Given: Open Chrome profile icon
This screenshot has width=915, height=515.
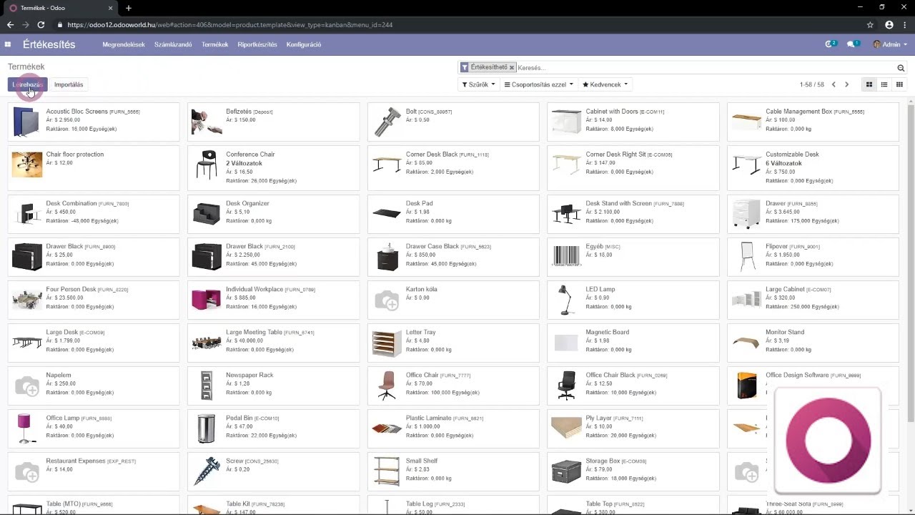Looking at the screenshot, I should click(x=889, y=24).
